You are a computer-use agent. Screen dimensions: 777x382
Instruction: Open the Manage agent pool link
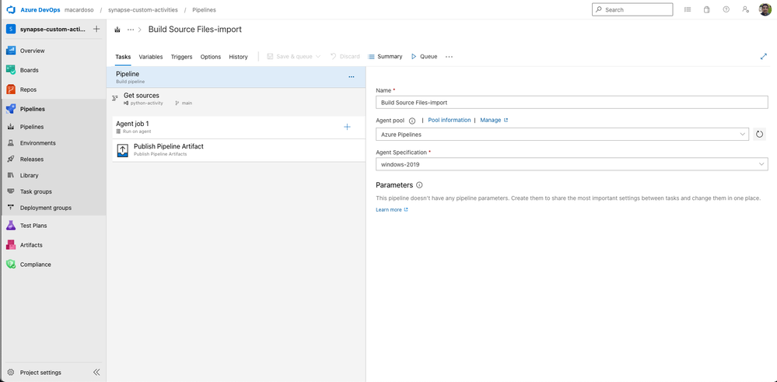pyautogui.click(x=494, y=120)
